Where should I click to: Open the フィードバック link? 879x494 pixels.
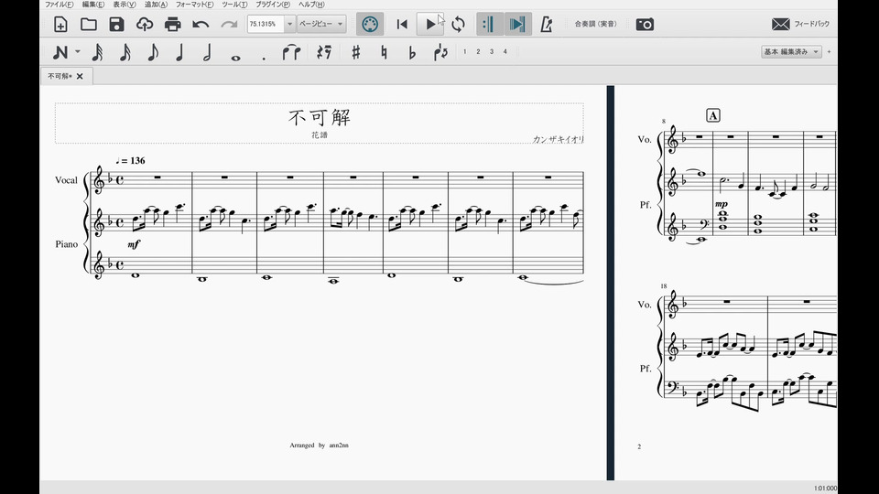(x=812, y=24)
